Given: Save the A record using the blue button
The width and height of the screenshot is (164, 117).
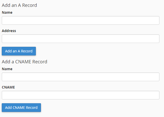Looking at the screenshot, I should point(19,51).
